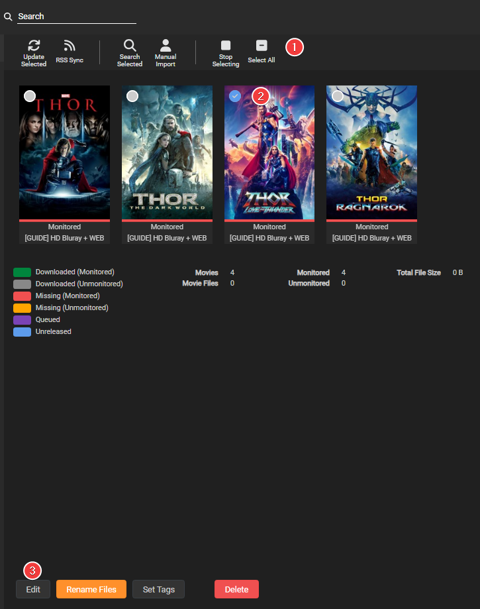Click the search magnifier icon at top

(x=8, y=17)
